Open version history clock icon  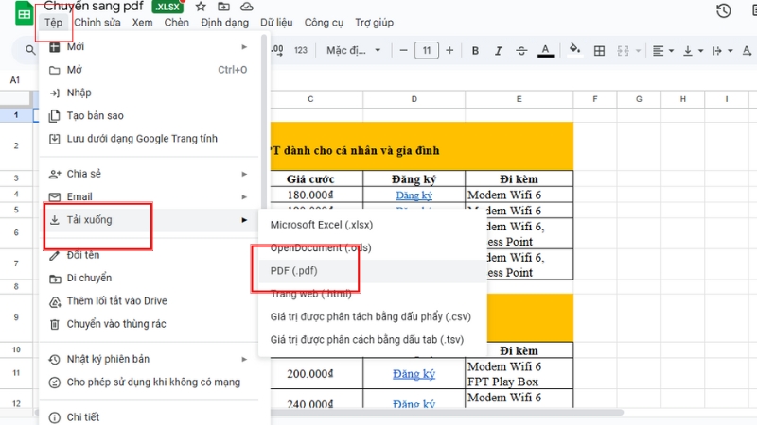[x=724, y=10]
